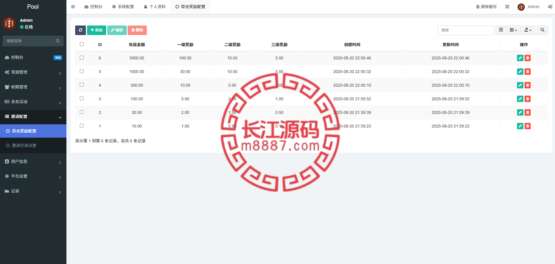Edit the row with ID 4
Viewport: 555px width, 264px height.
[520, 85]
